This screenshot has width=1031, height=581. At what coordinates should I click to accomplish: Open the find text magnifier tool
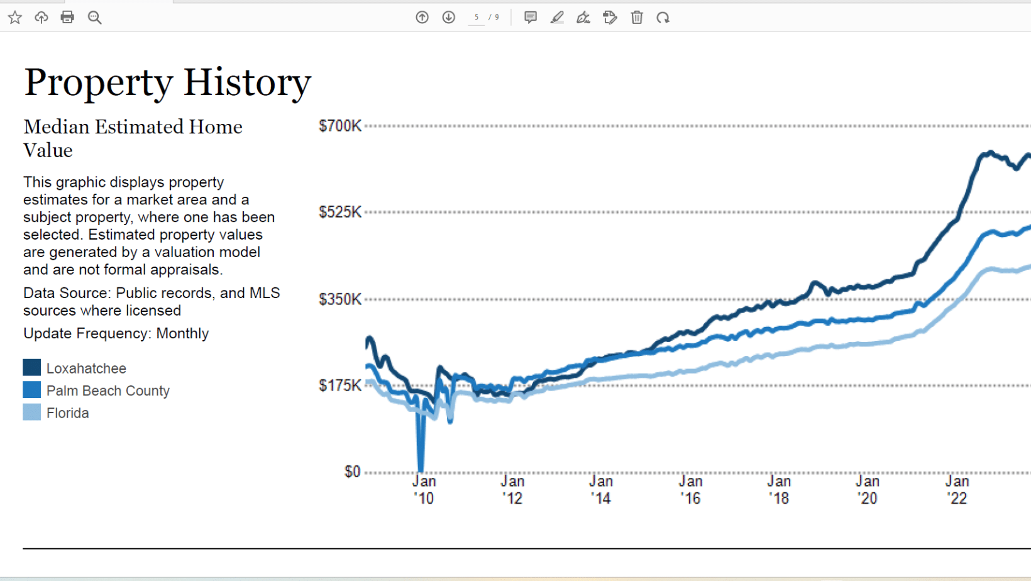(x=94, y=18)
